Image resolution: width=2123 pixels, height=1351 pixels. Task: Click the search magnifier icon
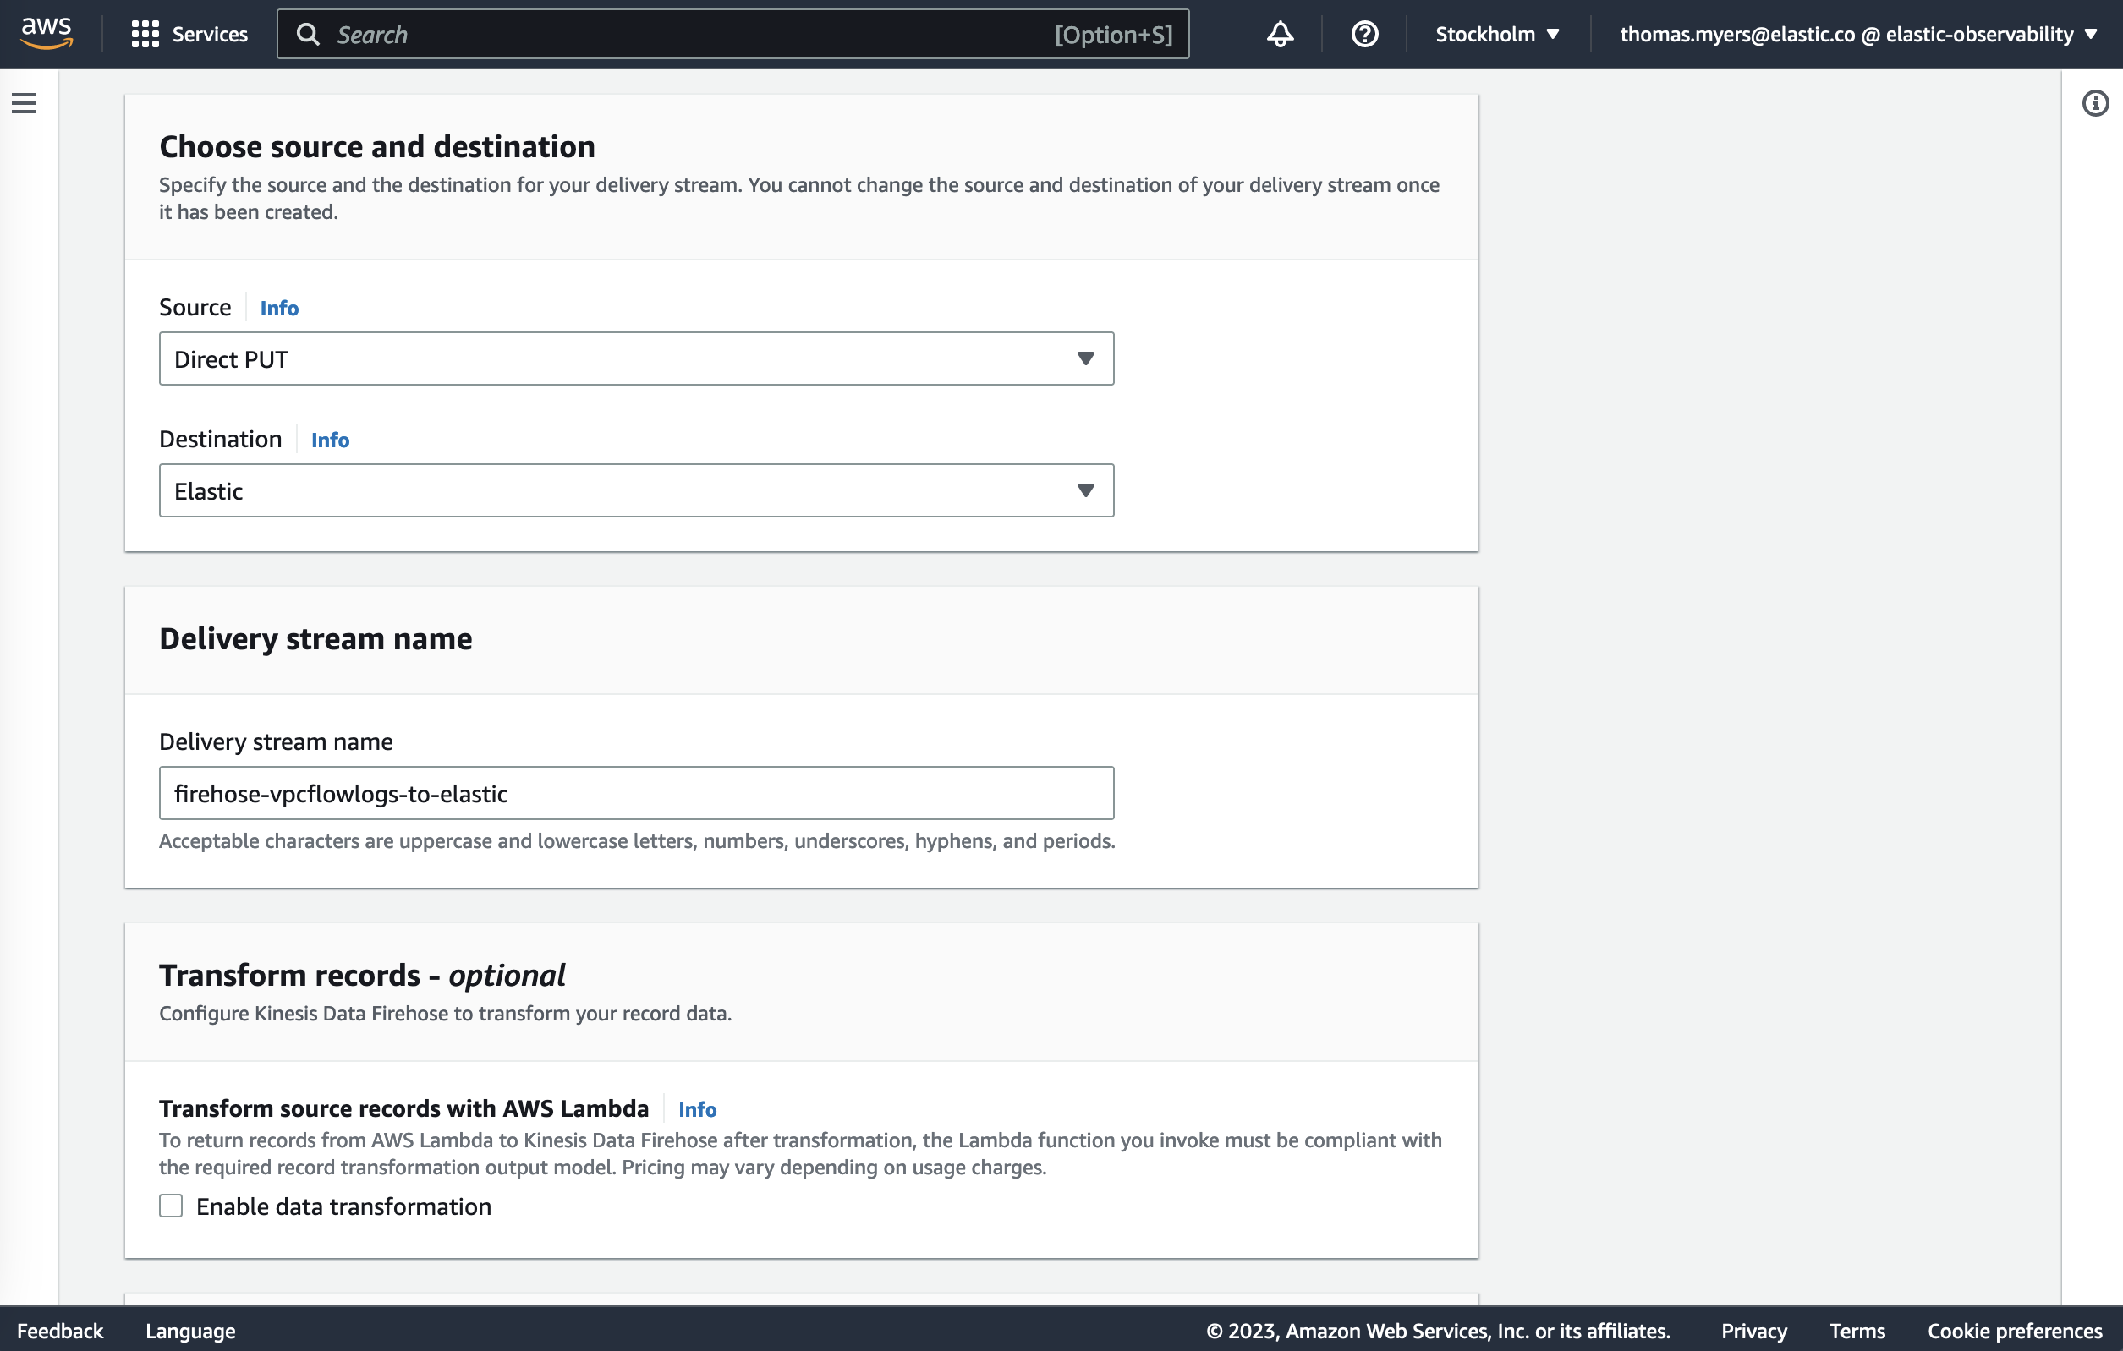(308, 34)
